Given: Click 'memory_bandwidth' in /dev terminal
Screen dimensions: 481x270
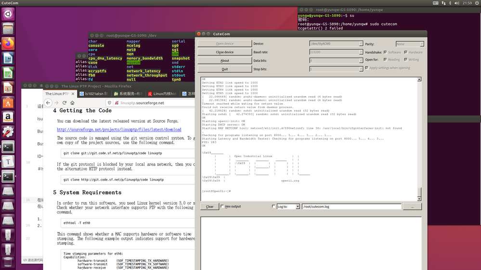Looking at the screenshot, I should tap(145, 58).
